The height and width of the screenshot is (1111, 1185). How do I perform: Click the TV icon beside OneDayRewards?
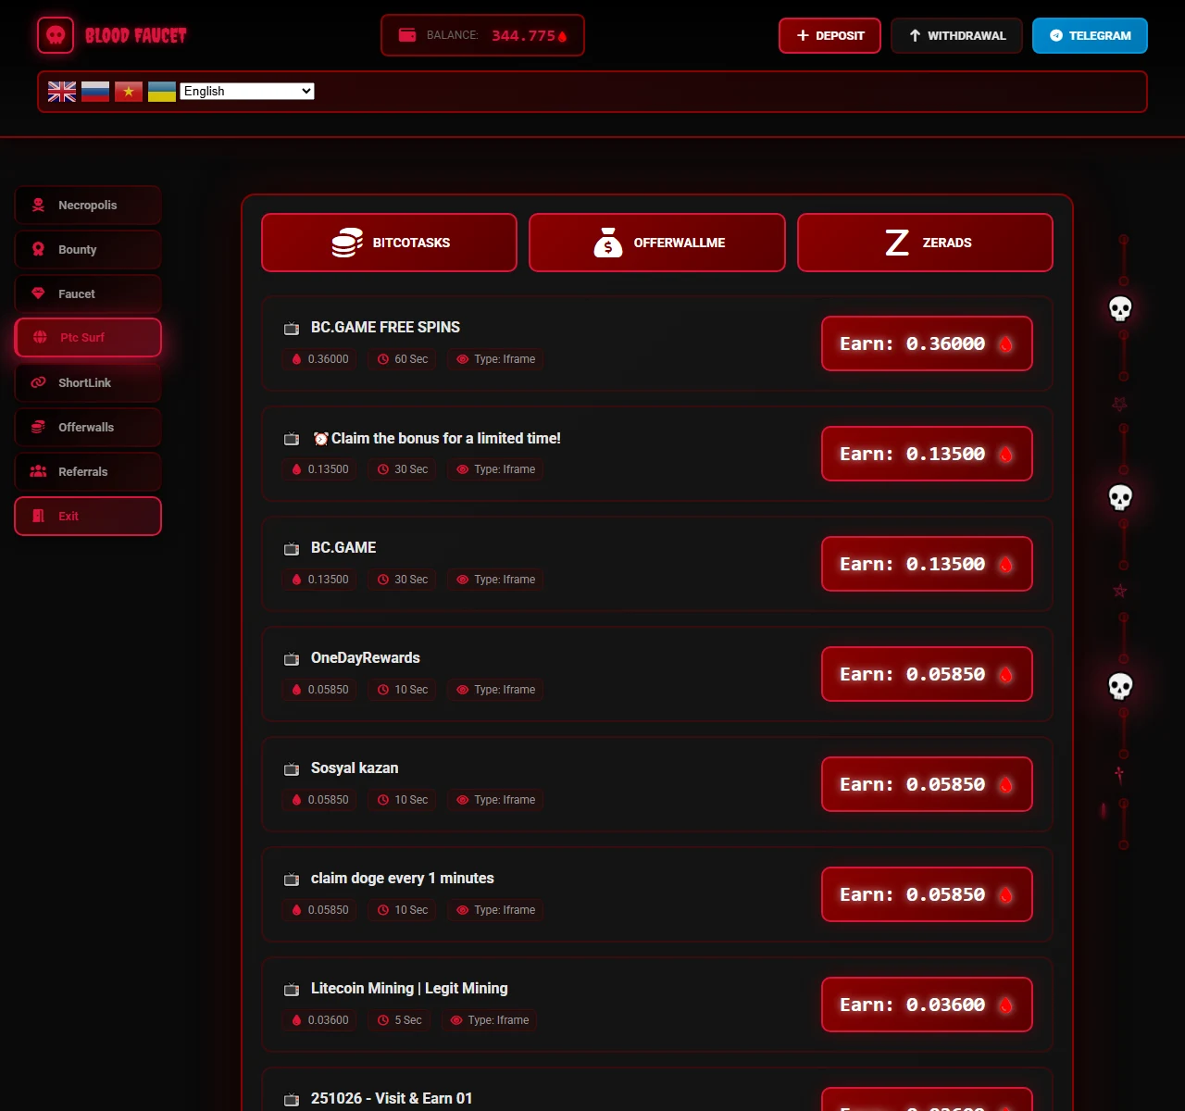292,658
